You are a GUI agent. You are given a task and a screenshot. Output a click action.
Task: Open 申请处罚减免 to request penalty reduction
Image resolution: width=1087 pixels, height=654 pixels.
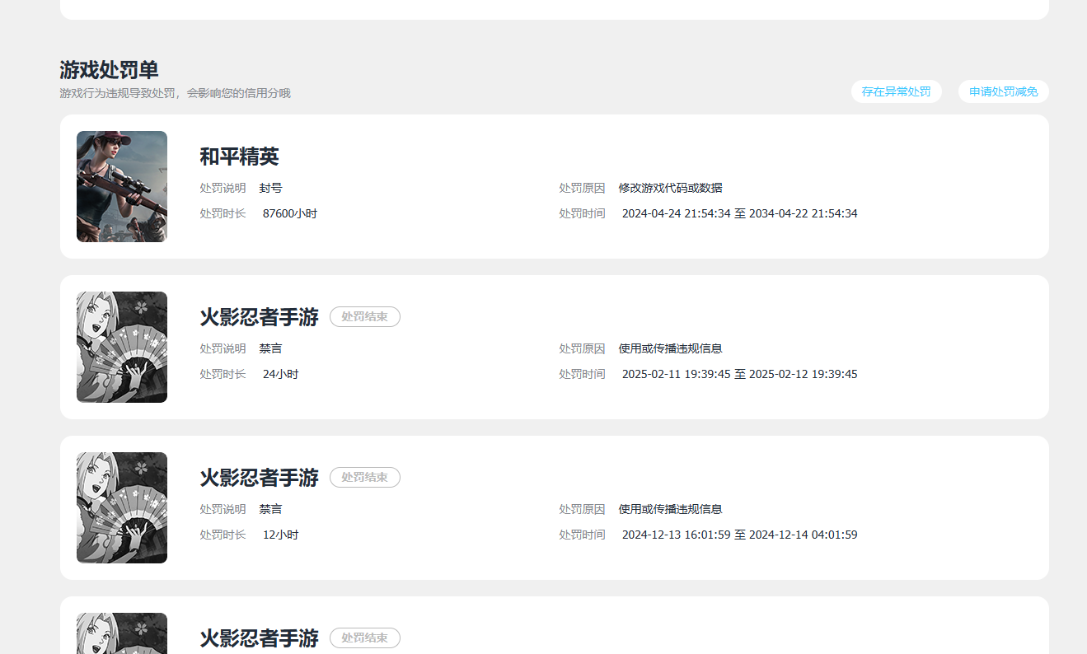click(1003, 91)
